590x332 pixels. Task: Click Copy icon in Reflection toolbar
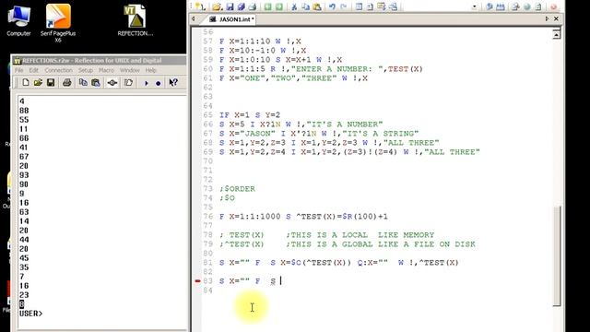point(83,82)
